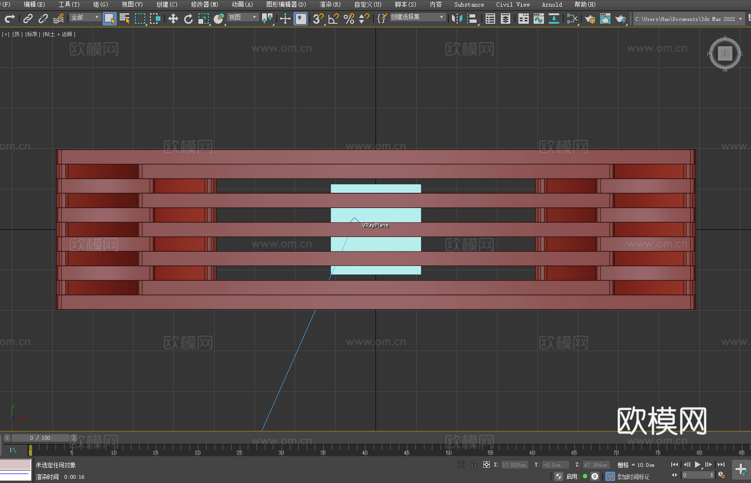This screenshot has height=483, width=751.
Task: Click the [顶] viewport view label
Action: point(18,34)
